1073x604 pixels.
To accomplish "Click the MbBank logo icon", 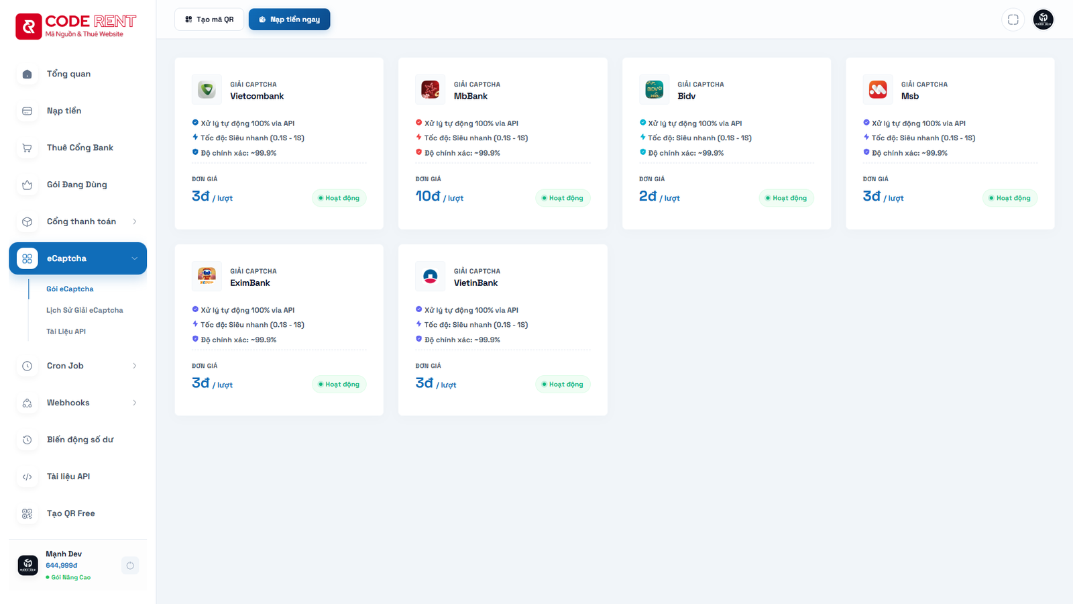I will tap(430, 90).
